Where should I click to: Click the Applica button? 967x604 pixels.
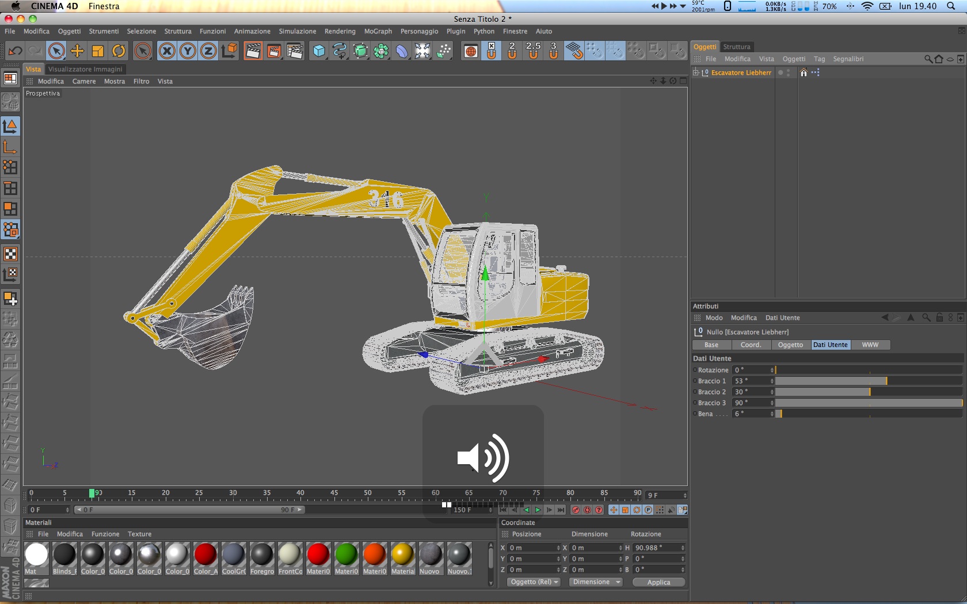coord(658,582)
